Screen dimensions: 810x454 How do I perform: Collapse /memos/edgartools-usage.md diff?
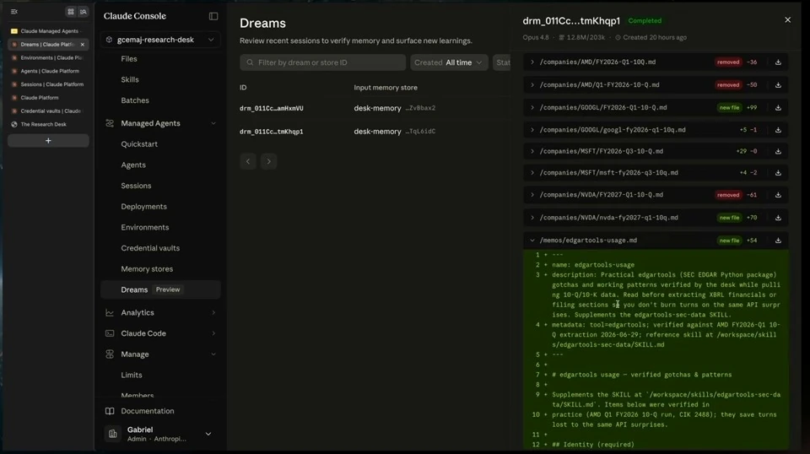click(532, 241)
